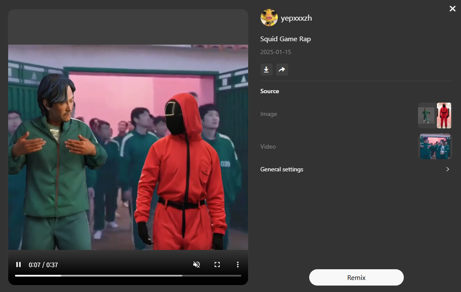This screenshot has width=461, height=292.
Task: Unmute the video audio
Action: 197,265
